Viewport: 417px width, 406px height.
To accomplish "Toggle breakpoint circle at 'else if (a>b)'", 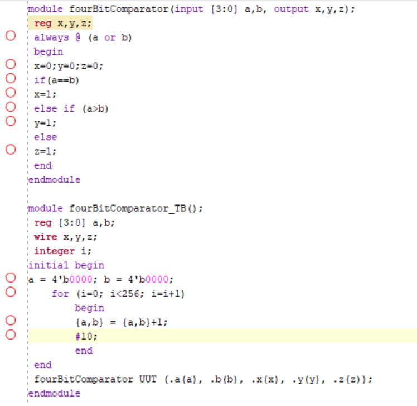I will (x=10, y=108).
